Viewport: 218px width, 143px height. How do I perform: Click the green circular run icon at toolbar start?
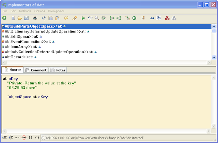coord(4,18)
